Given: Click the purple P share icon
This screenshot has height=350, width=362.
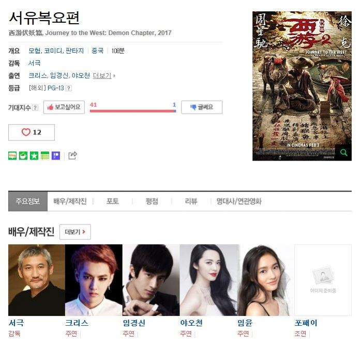Looking at the screenshot, I should (x=56, y=156).
